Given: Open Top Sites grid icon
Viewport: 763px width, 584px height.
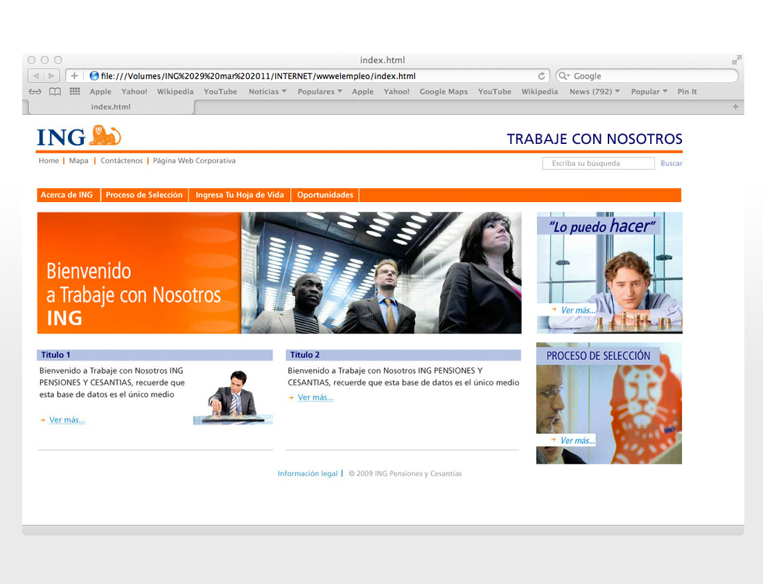Looking at the screenshot, I should pos(74,91).
